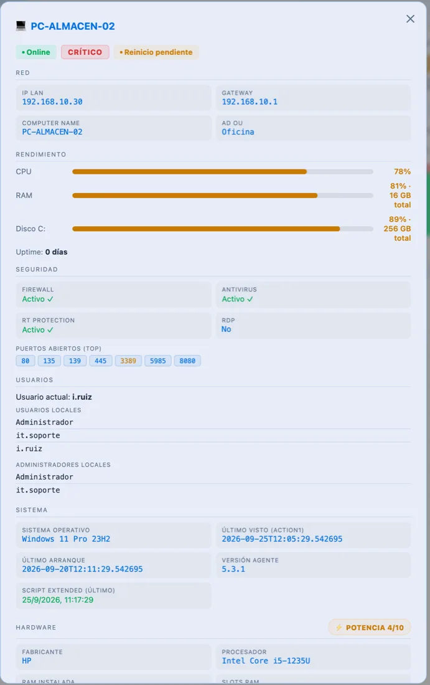
Task: Click open port chip 8080
Action: click(187, 361)
